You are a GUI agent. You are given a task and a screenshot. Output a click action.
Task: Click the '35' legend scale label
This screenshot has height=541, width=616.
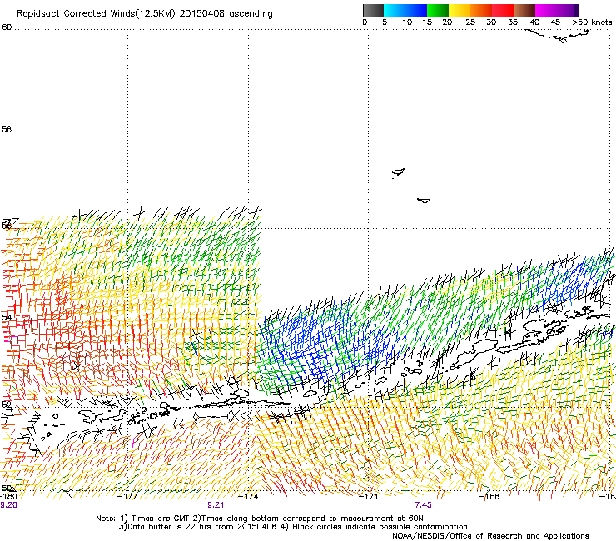[x=513, y=22]
